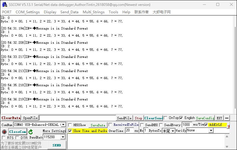
Task: Enable the SendEvery timer checkbox
Action: (x=161, y=125)
